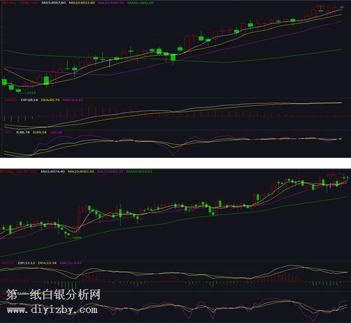The image size is (351, 323).
Task: Select the green MA60 label in the bottom chart
Action: 139,172
